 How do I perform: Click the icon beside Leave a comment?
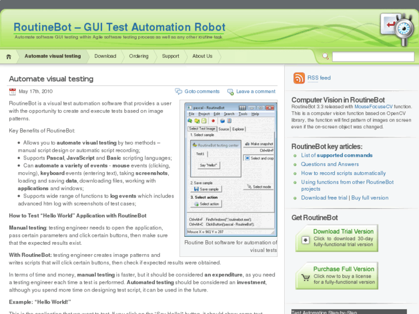tap(231, 92)
